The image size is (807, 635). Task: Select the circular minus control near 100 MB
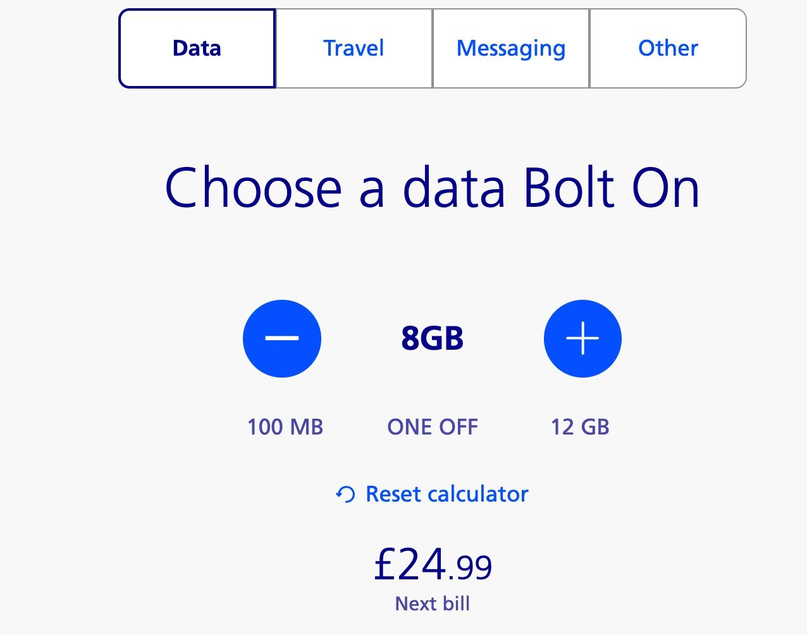[x=282, y=338]
